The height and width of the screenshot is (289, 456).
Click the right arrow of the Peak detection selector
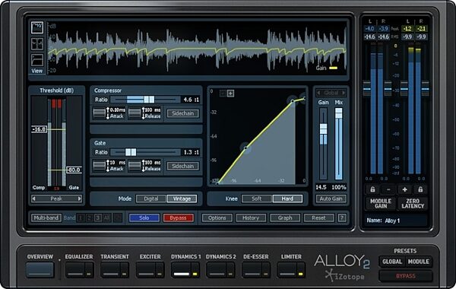(x=79, y=198)
